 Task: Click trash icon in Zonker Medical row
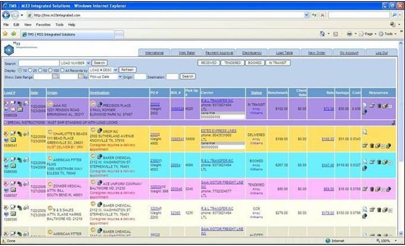tap(372, 189)
